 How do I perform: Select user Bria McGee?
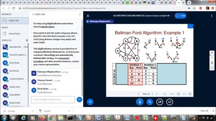point(15,71)
